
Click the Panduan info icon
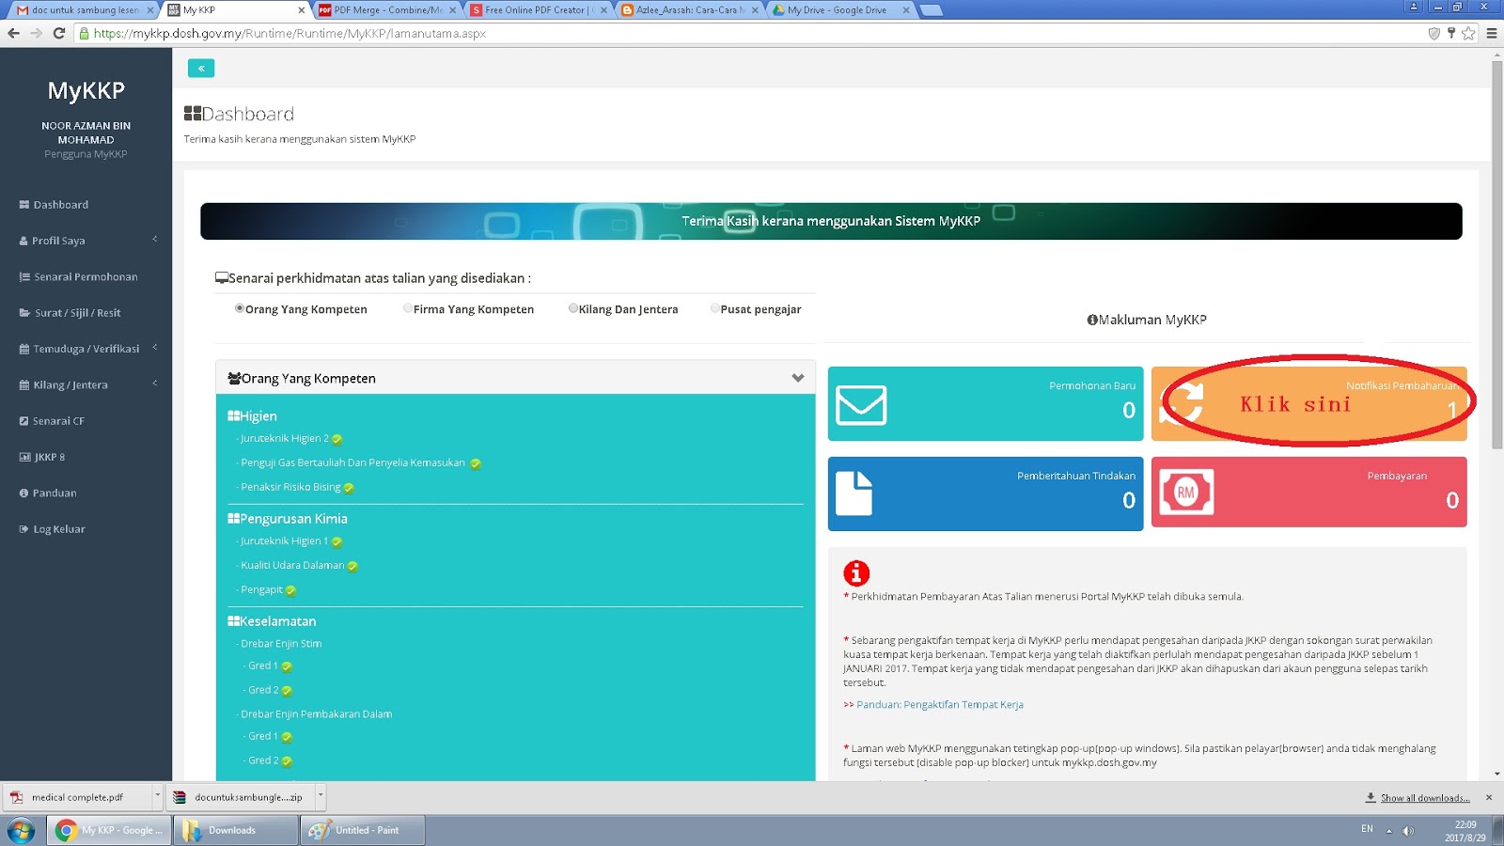(x=24, y=493)
